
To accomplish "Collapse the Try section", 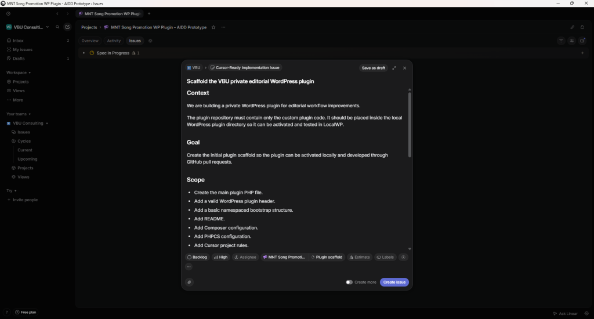I will (x=12, y=191).
